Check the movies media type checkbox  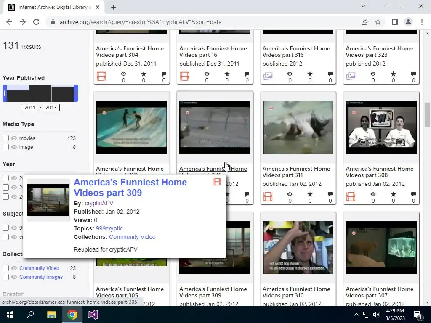pos(6,138)
